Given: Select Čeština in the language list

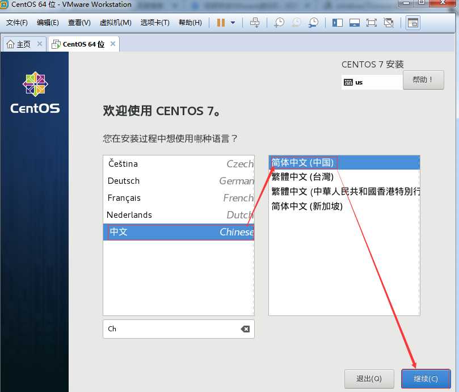Looking at the screenshot, I should tap(179, 163).
